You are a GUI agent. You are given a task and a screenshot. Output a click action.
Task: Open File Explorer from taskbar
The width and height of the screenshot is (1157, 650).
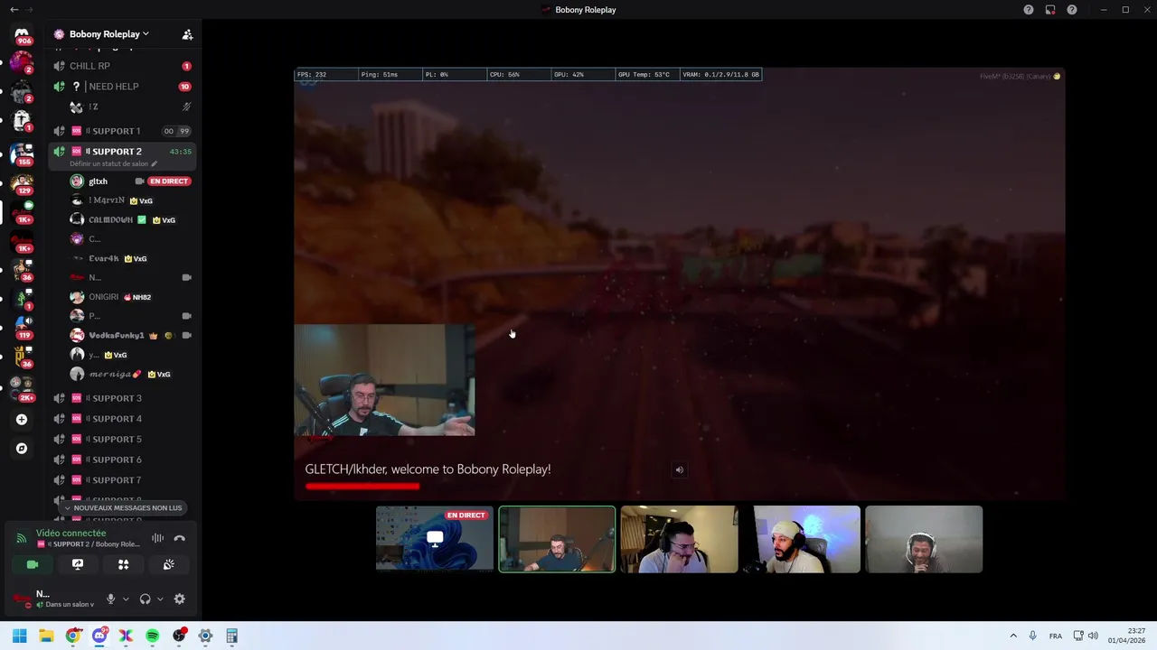tap(46, 636)
